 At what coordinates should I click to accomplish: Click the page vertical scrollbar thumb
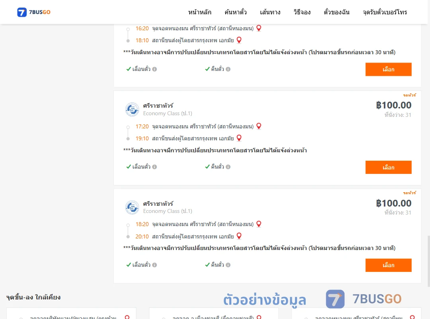pyautogui.click(x=428, y=261)
